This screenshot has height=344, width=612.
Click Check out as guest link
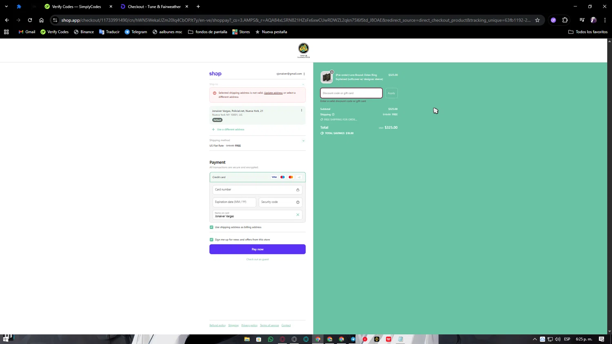tap(257, 259)
